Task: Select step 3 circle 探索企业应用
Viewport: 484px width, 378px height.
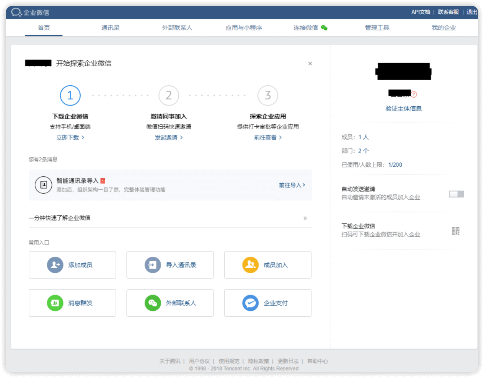Action: pos(268,95)
